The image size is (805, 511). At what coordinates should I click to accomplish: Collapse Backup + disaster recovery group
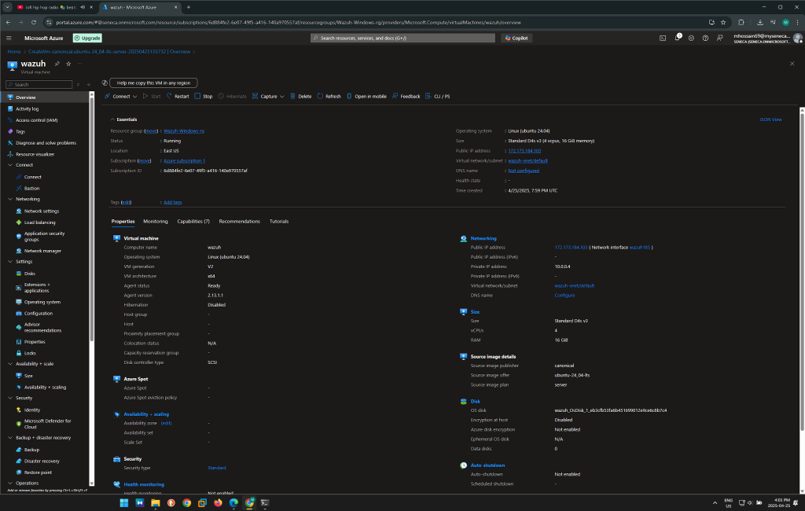pos(10,438)
